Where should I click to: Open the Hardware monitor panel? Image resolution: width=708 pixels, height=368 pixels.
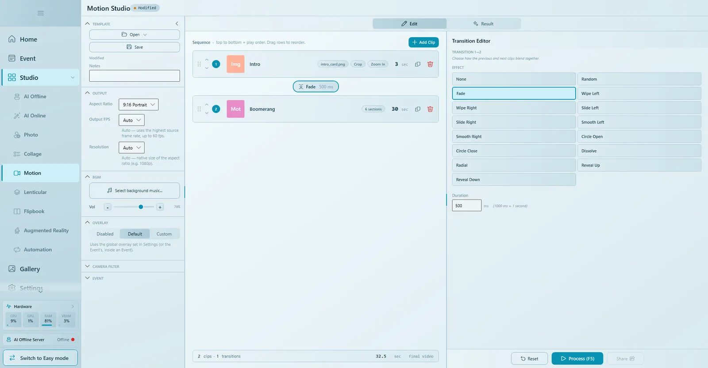pyautogui.click(x=40, y=307)
